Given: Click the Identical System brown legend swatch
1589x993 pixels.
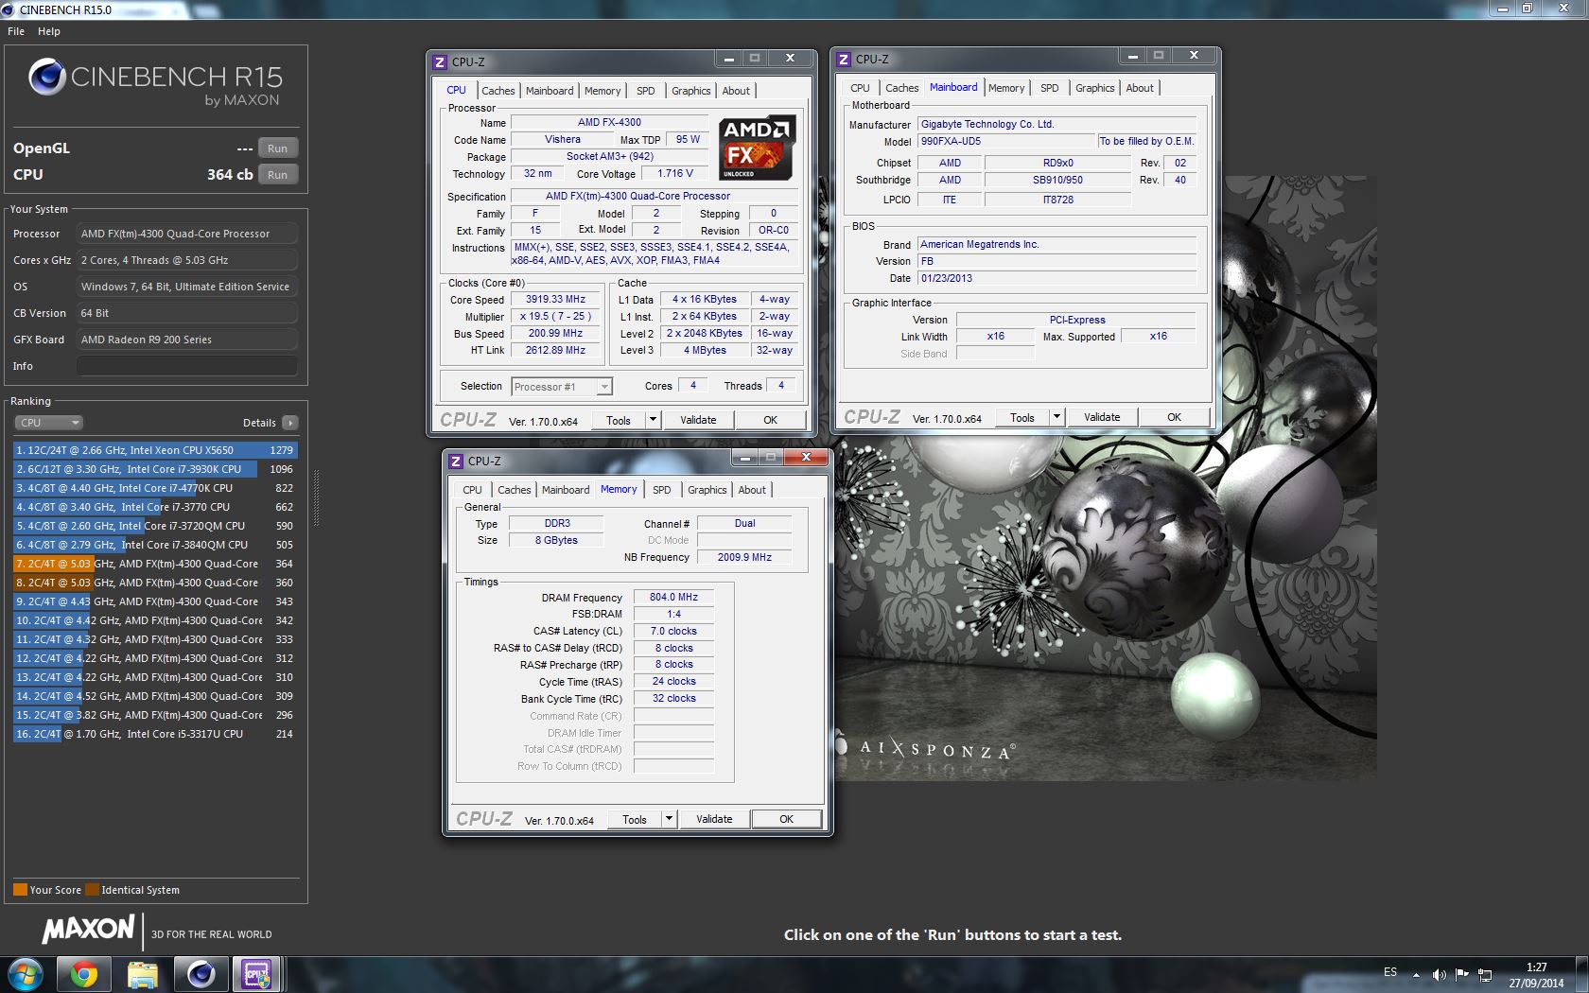Looking at the screenshot, I should pos(92,890).
